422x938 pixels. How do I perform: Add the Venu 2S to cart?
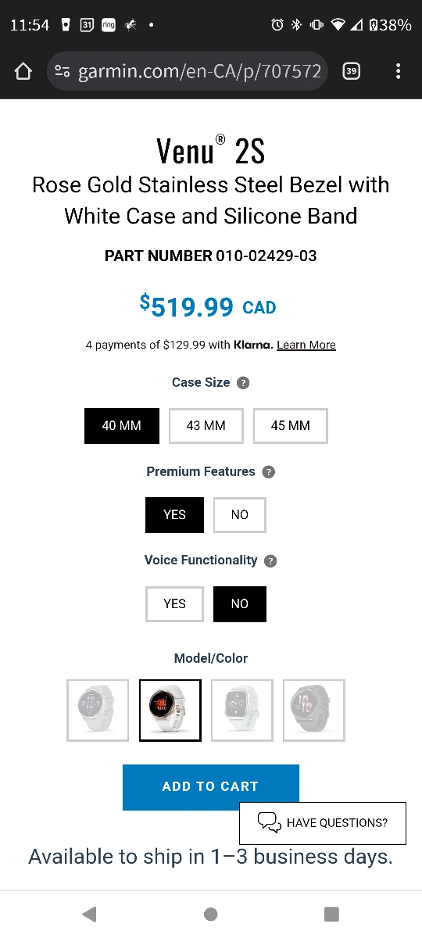[211, 787]
